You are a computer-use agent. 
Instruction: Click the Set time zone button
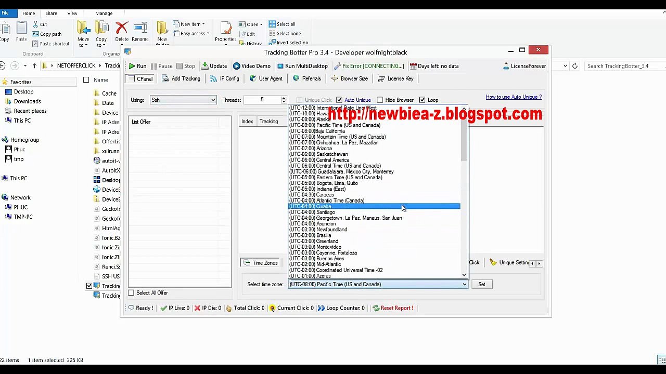tap(482, 284)
